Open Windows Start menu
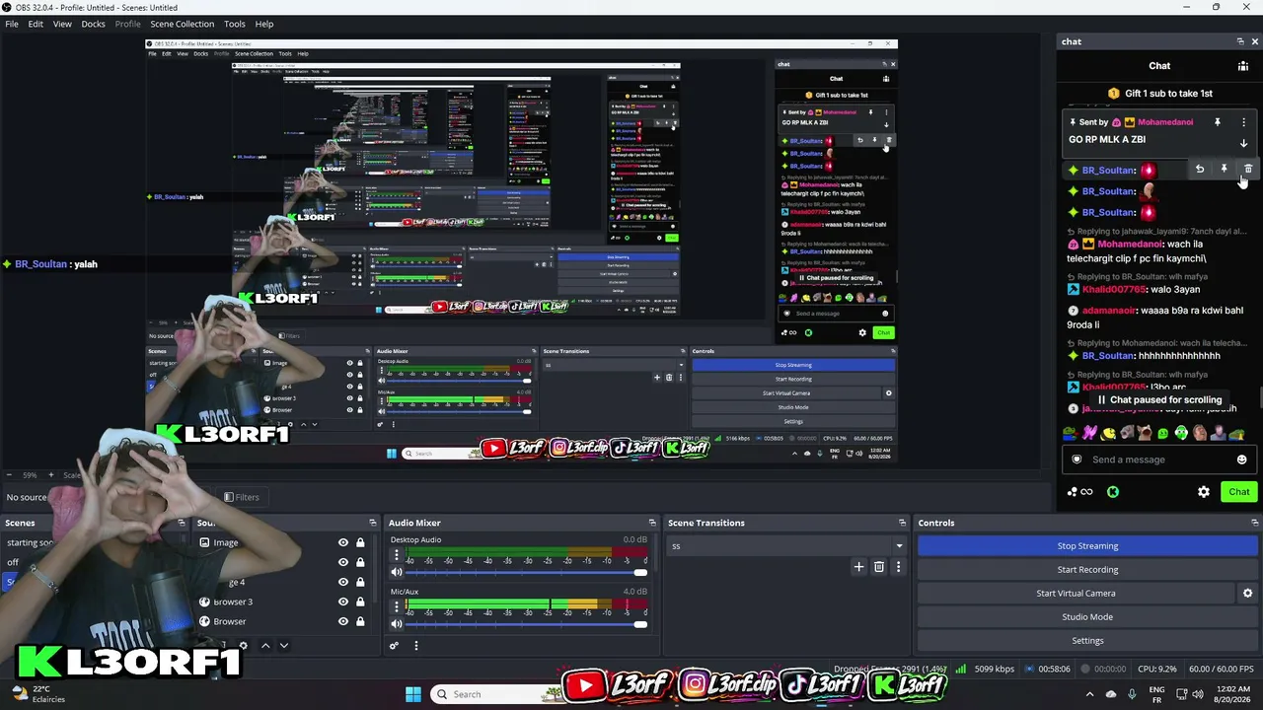This screenshot has width=1263, height=710. click(413, 694)
